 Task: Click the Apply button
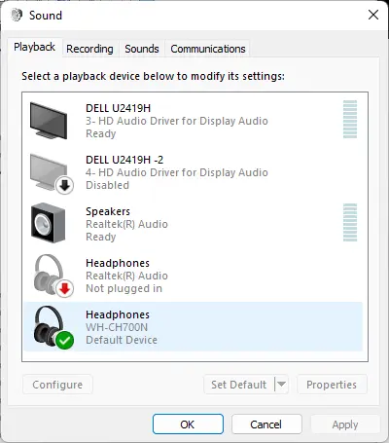click(x=345, y=425)
